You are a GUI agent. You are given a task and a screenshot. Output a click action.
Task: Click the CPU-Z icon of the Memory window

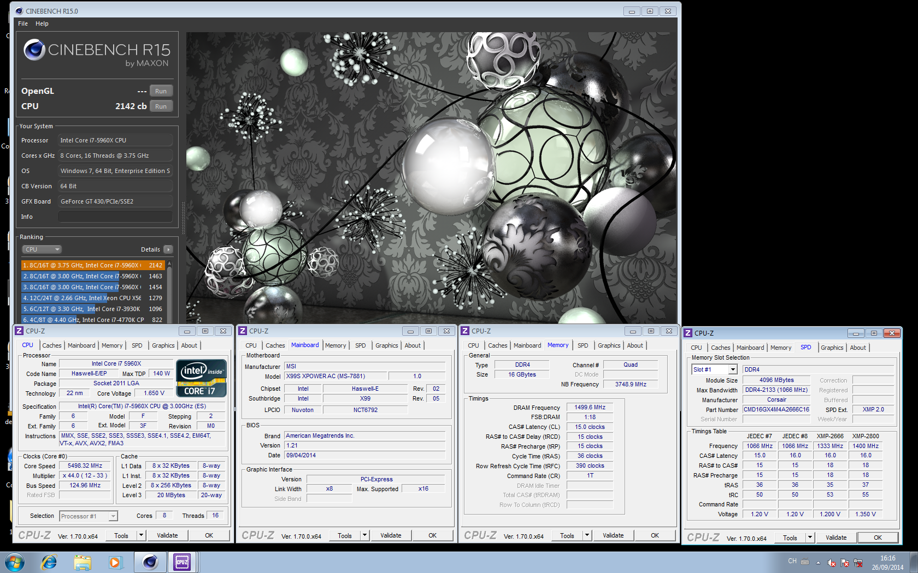point(465,331)
